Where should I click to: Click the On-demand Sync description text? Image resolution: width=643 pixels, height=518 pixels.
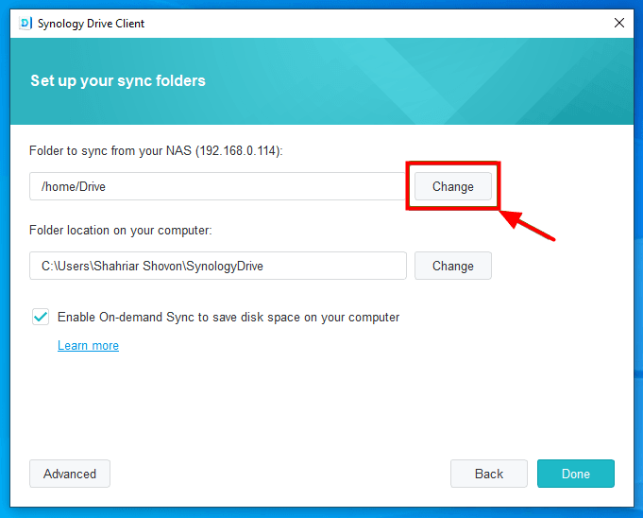[x=228, y=318]
